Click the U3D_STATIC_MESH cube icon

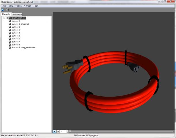7,18
